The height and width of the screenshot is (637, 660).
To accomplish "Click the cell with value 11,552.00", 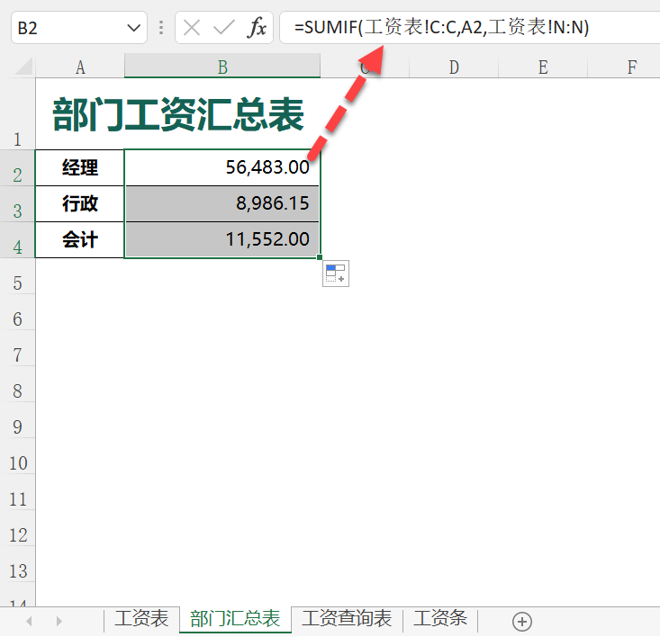I will pyautogui.click(x=222, y=240).
